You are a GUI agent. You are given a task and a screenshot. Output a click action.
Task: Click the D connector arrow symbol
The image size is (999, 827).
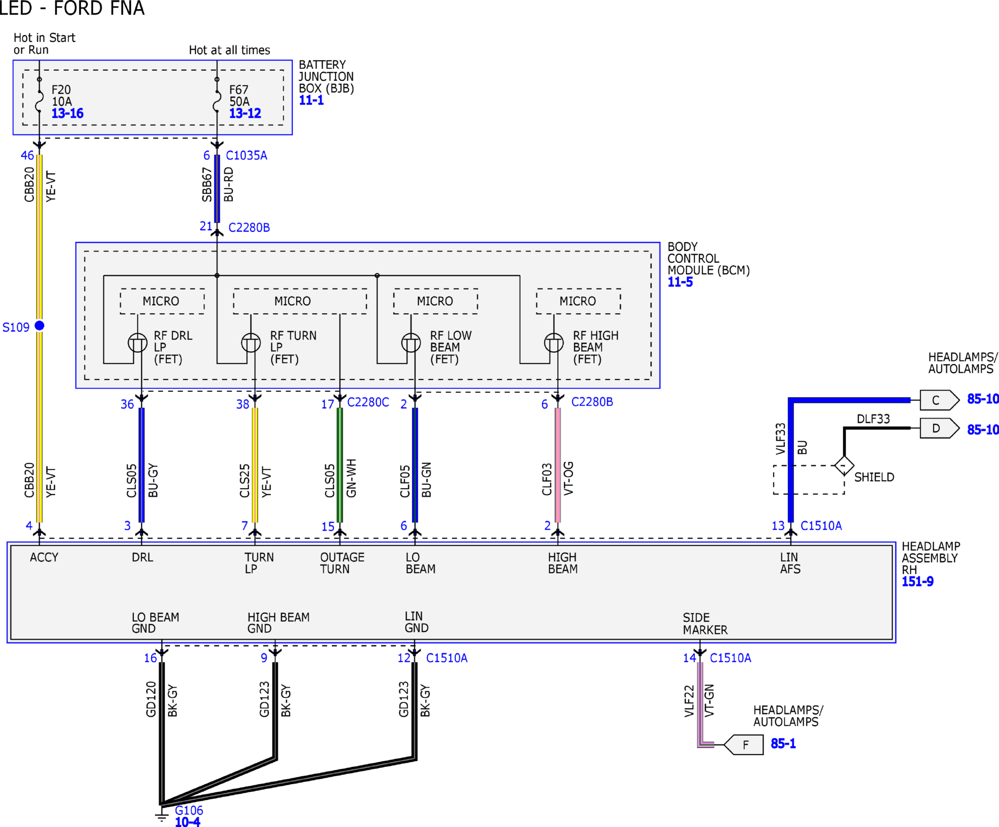point(939,429)
